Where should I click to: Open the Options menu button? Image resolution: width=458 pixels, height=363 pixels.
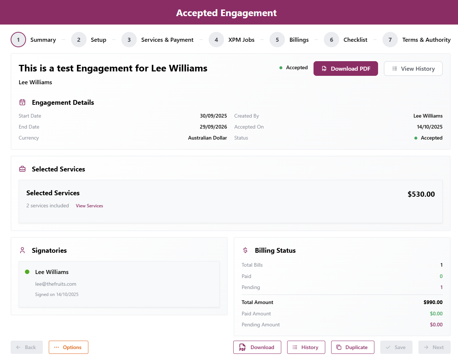tap(68, 347)
